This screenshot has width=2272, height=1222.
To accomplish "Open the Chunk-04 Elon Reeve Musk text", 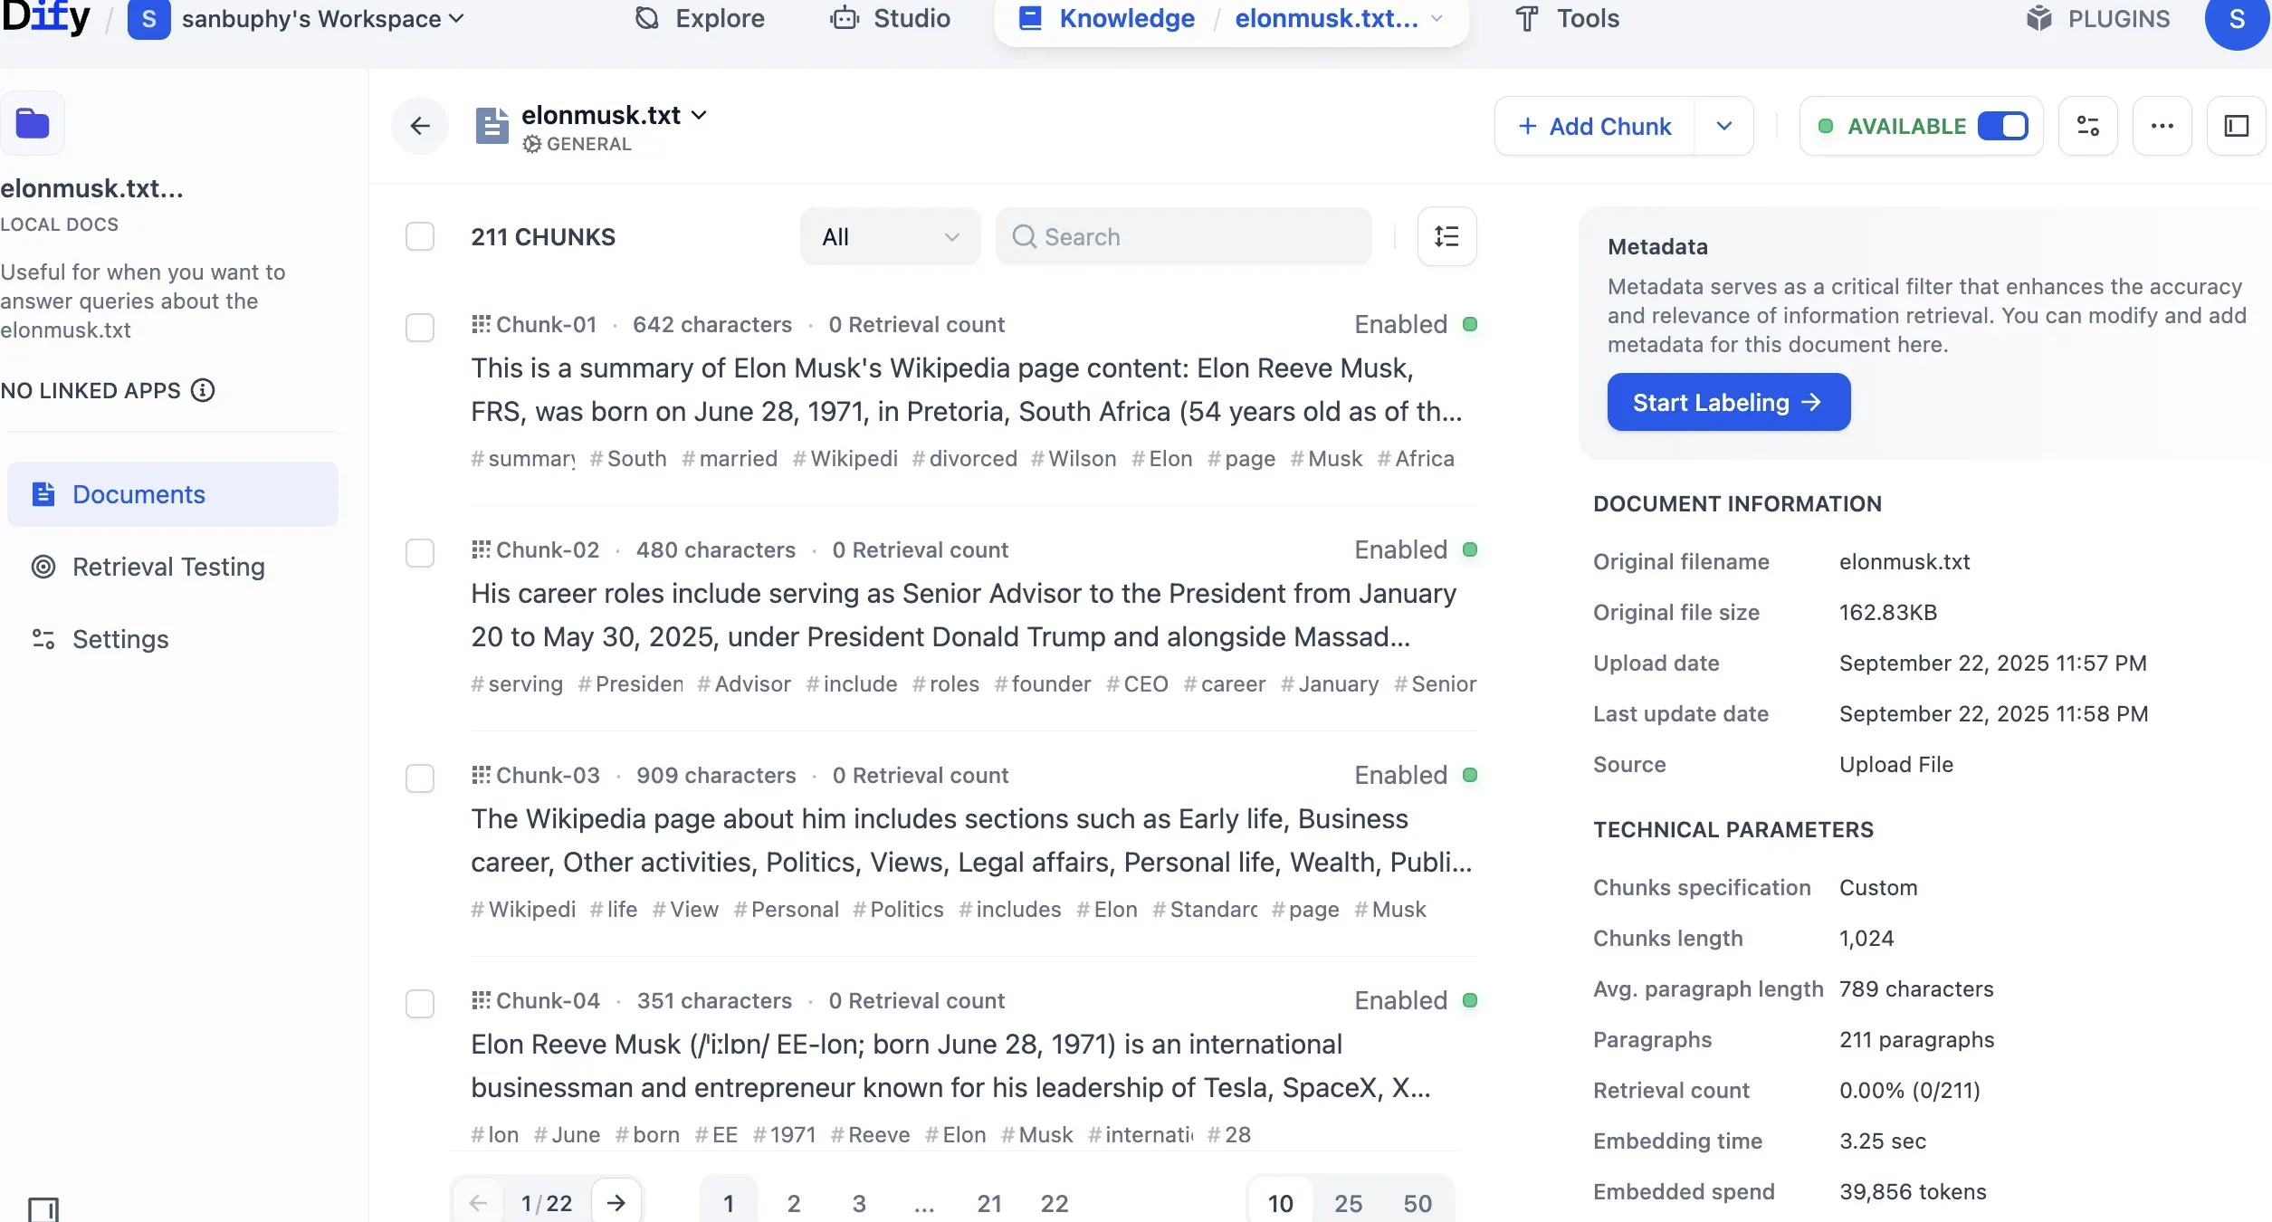I will click(x=951, y=1066).
